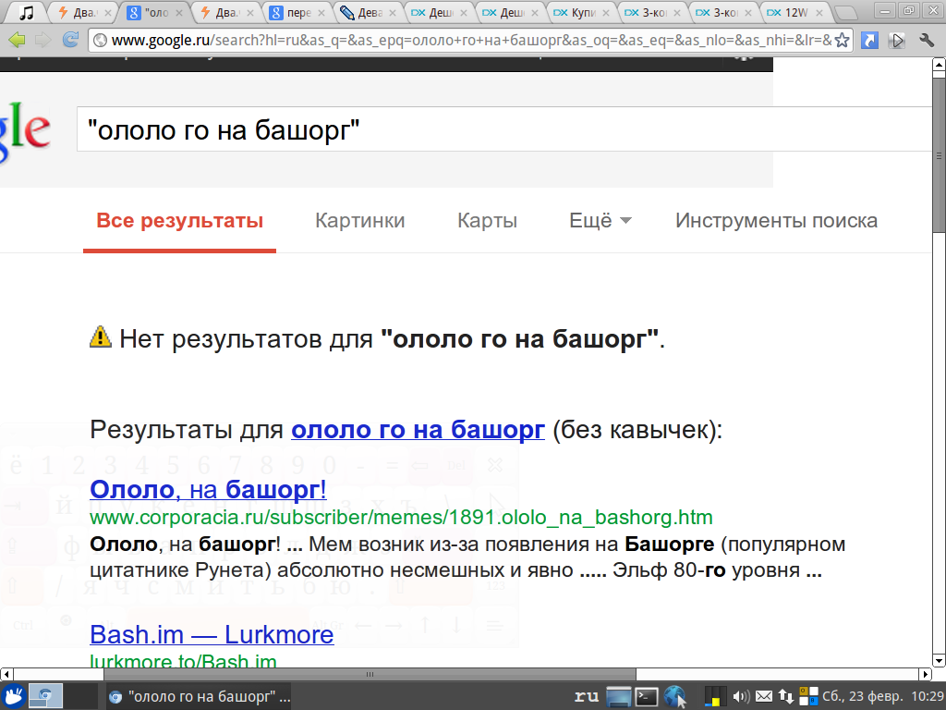Switch to the DX "Купи" tab
This screenshot has width=946, height=710.
pyautogui.click(x=583, y=12)
